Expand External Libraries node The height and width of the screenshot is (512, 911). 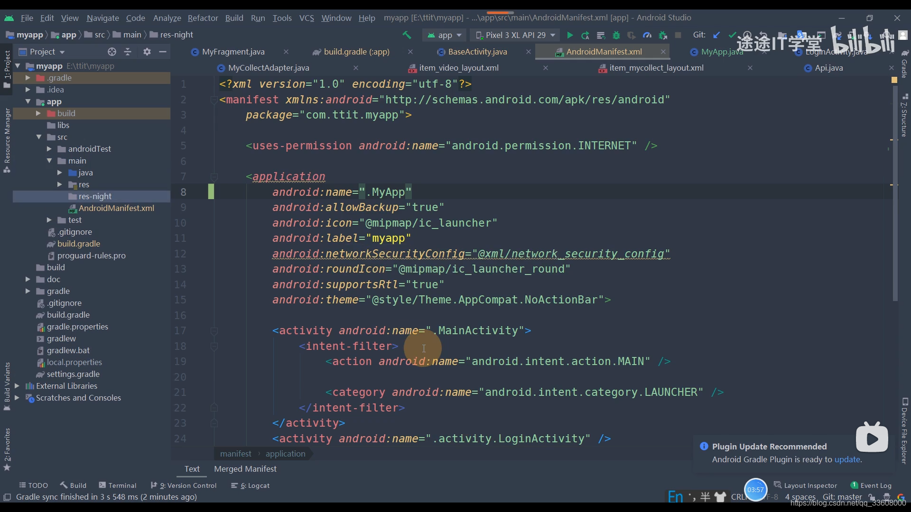tap(17, 386)
